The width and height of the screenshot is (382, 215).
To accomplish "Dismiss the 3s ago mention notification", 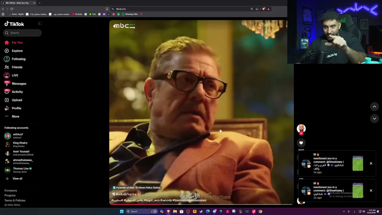I will (x=371, y=191).
